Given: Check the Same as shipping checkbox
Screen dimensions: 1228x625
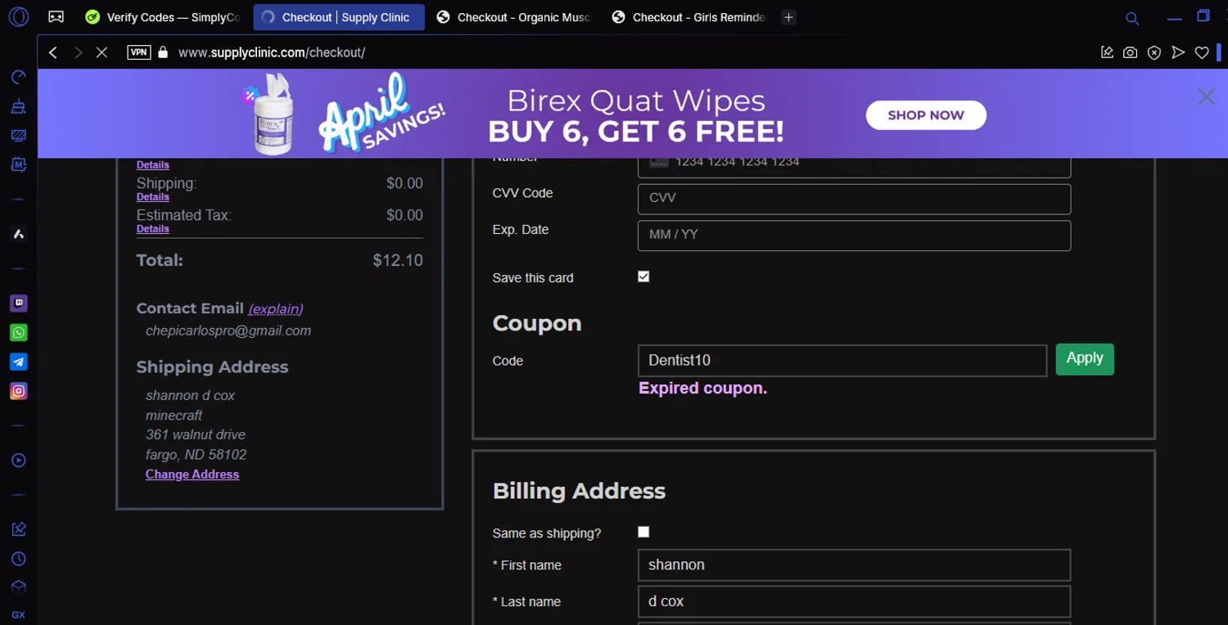Looking at the screenshot, I should point(643,532).
